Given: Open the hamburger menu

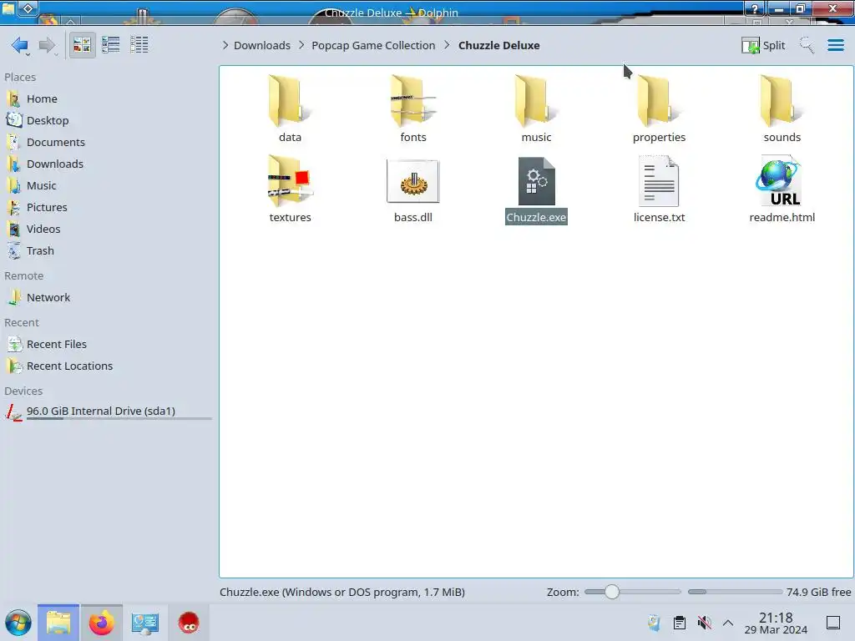Looking at the screenshot, I should pyautogui.click(x=835, y=45).
